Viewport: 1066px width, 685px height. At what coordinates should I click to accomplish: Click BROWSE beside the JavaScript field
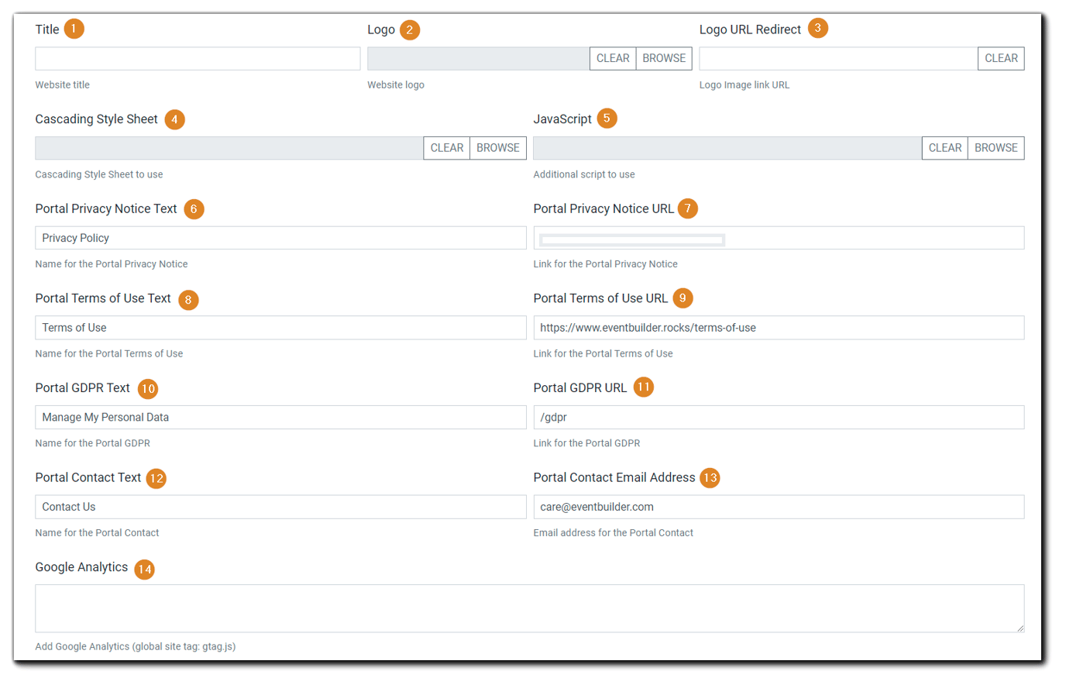tap(996, 147)
